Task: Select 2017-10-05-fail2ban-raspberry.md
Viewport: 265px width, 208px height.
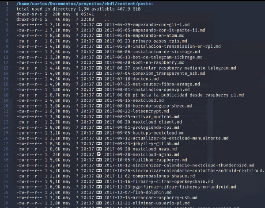Action: pyautogui.click(x=146, y=160)
